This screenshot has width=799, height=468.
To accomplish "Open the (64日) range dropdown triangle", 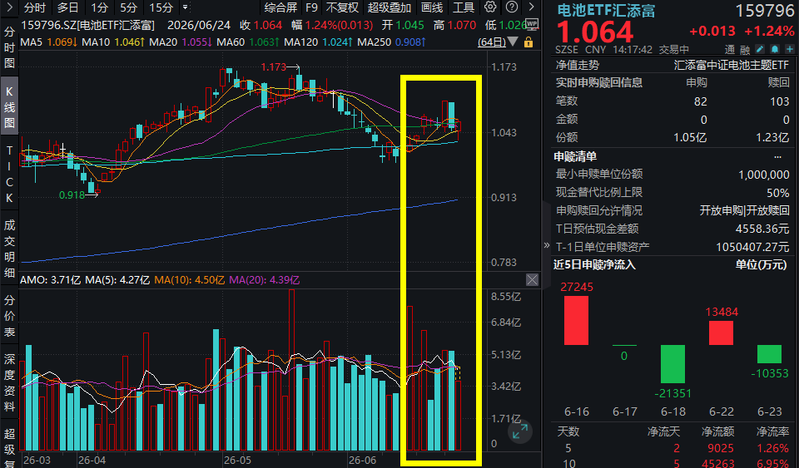I will coord(513,42).
